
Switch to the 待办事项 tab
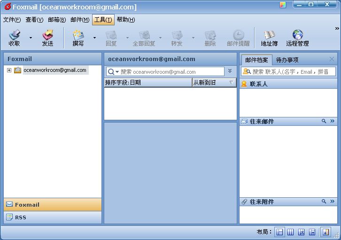click(287, 60)
